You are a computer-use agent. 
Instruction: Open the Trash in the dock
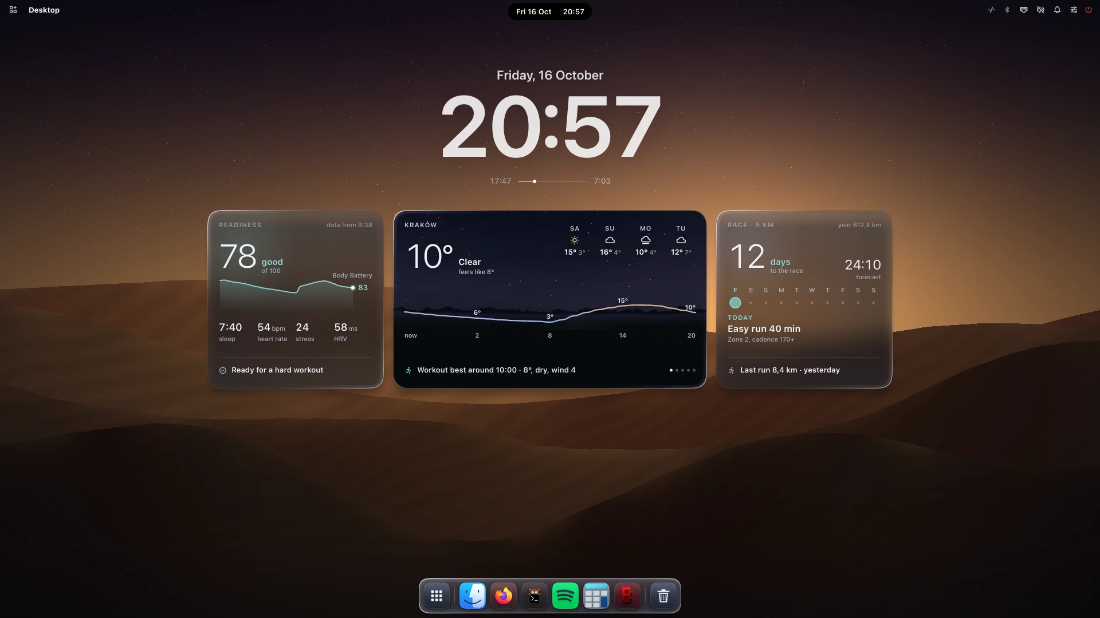tap(663, 596)
